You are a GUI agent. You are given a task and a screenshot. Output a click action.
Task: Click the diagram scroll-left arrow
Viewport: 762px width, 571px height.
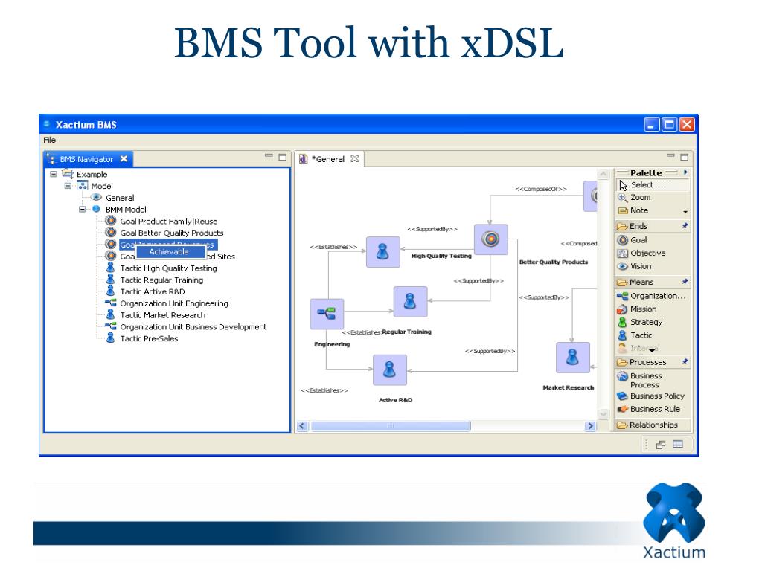(x=302, y=426)
